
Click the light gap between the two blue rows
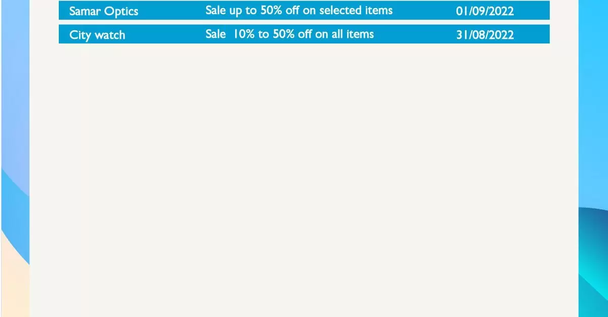coord(304,22)
